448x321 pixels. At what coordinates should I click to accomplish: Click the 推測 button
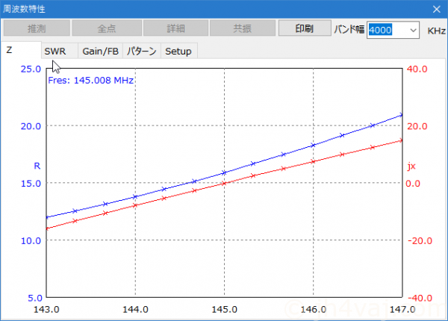pyautogui.click(x=37, y=28)
